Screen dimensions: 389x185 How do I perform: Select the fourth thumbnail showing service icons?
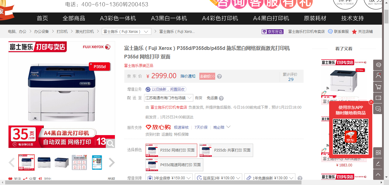click(79, 162)
